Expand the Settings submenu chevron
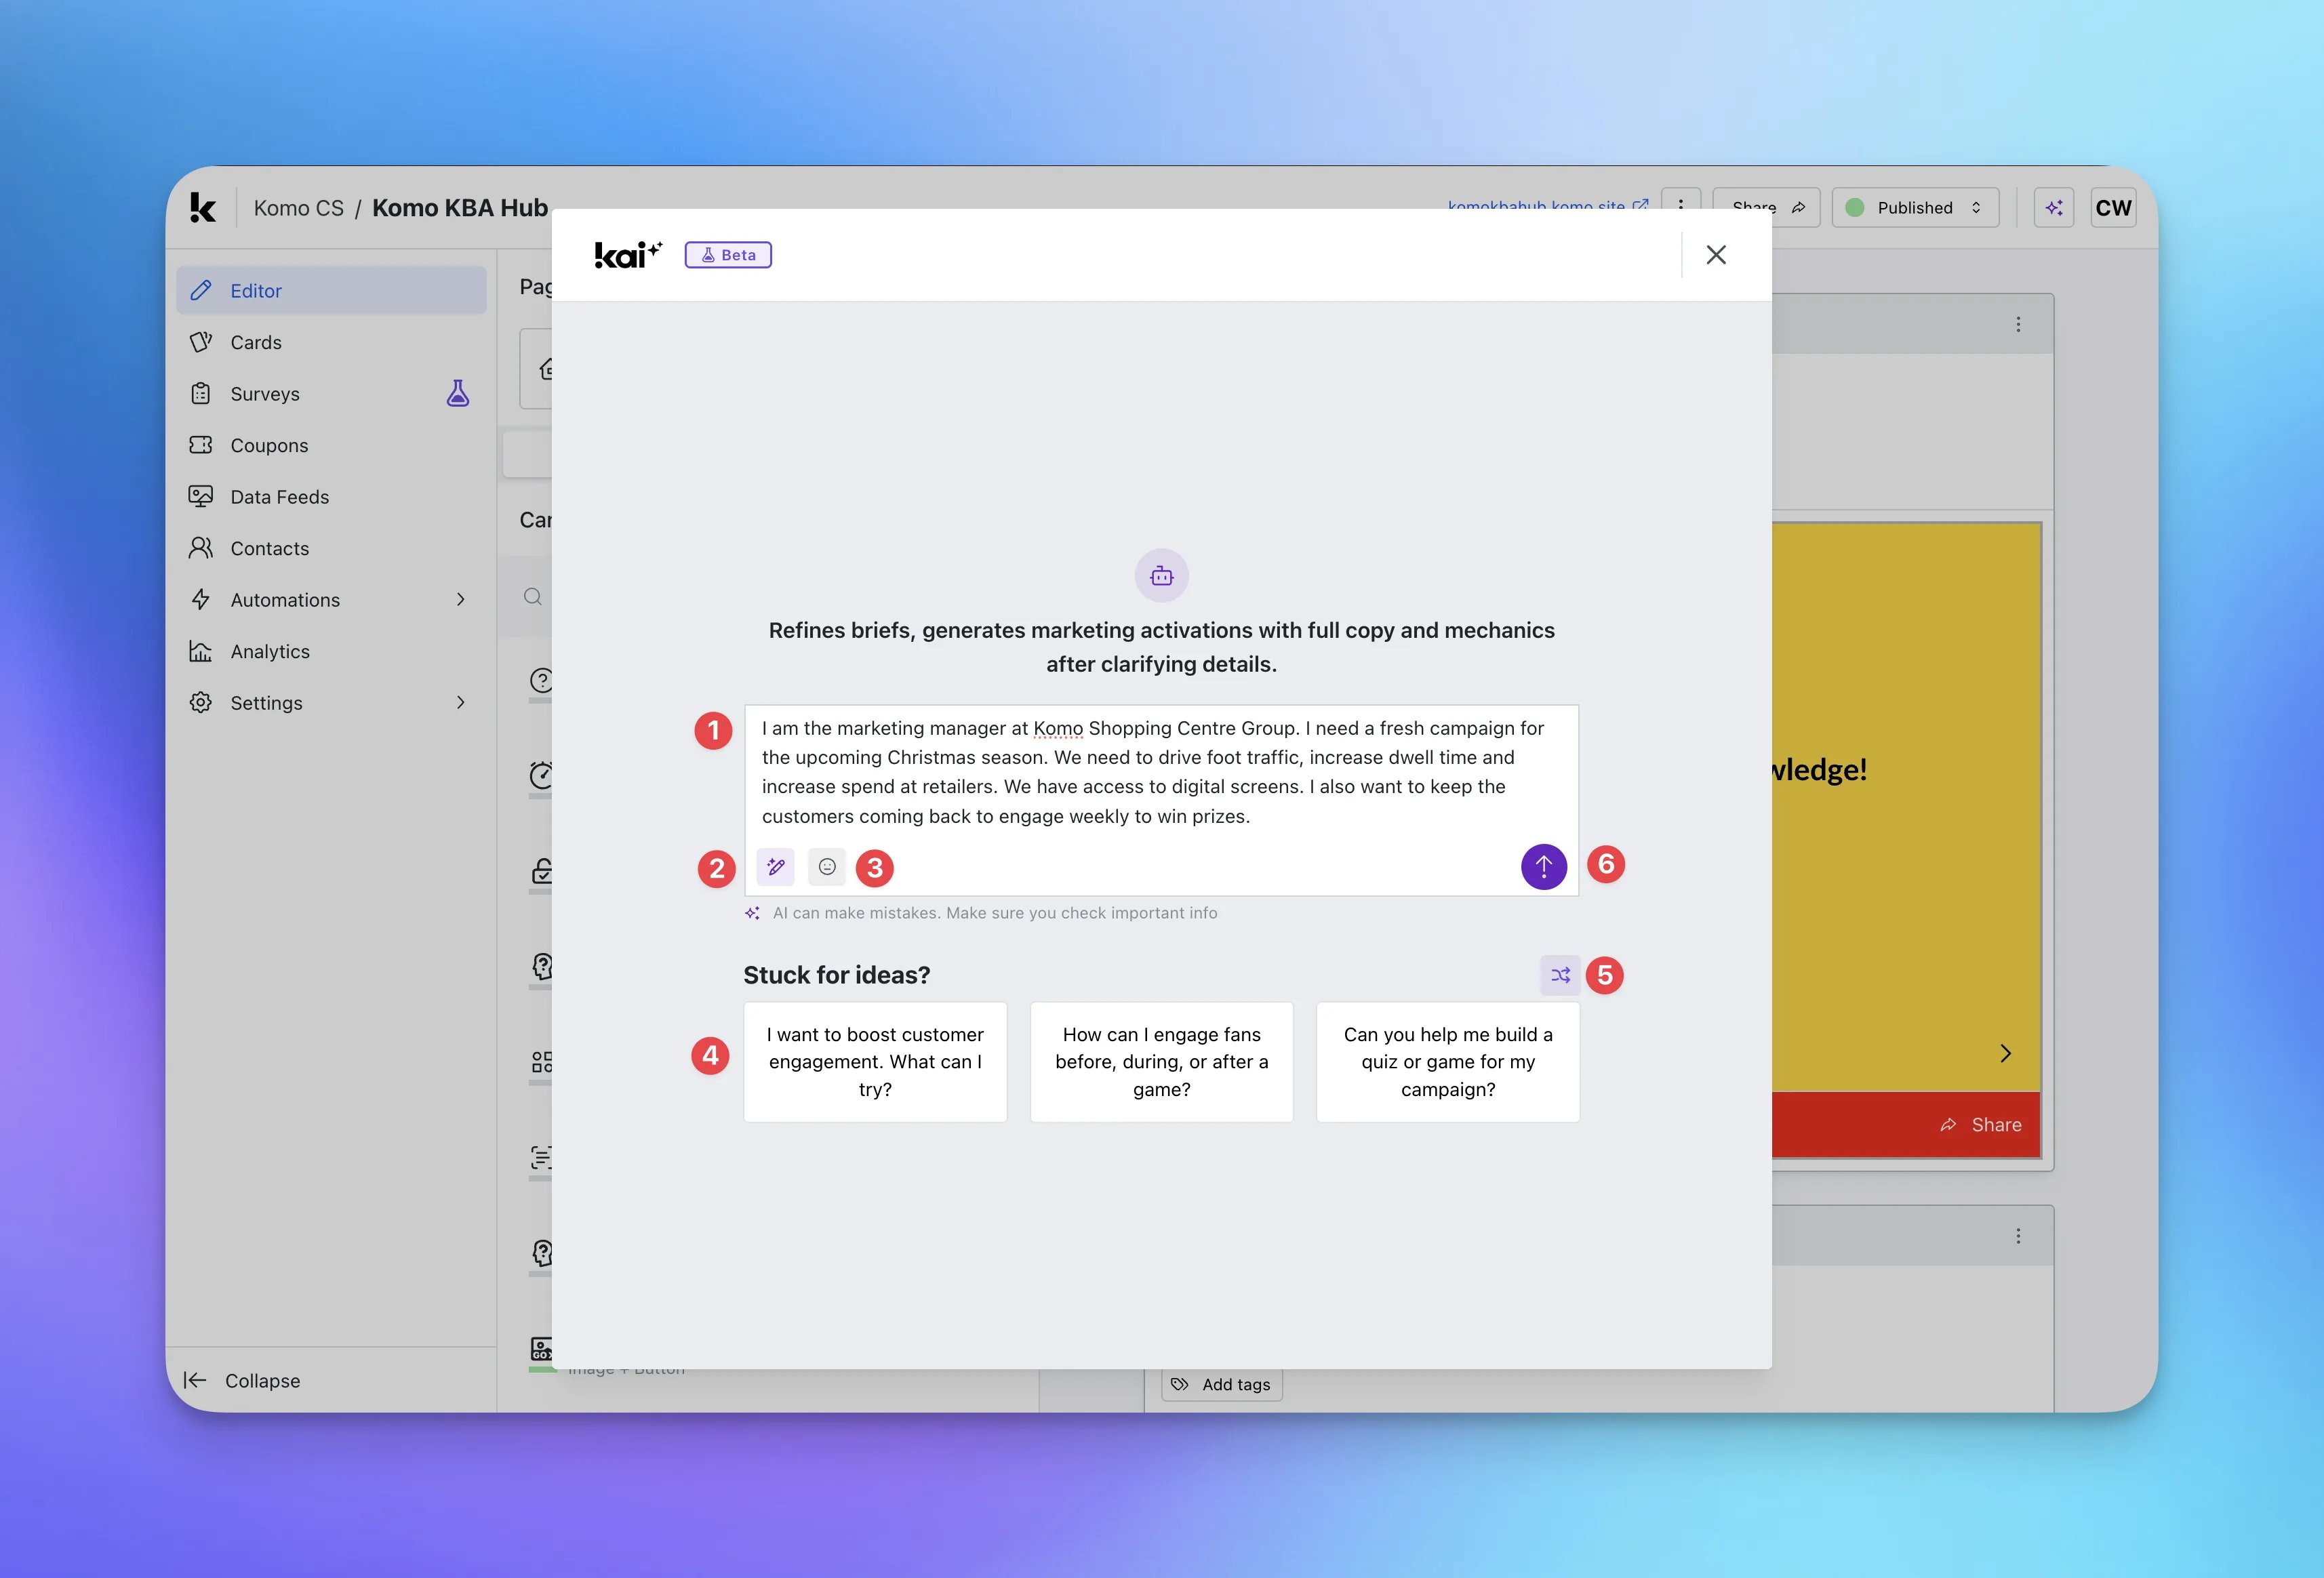The image size is (2324, 1578). pyautogui.click(x=461, y=703)
